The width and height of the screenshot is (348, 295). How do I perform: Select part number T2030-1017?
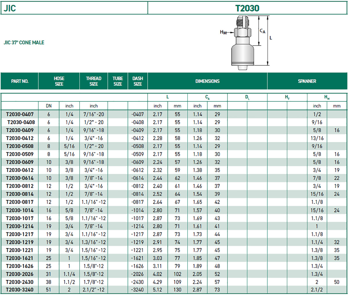[20, 218]
